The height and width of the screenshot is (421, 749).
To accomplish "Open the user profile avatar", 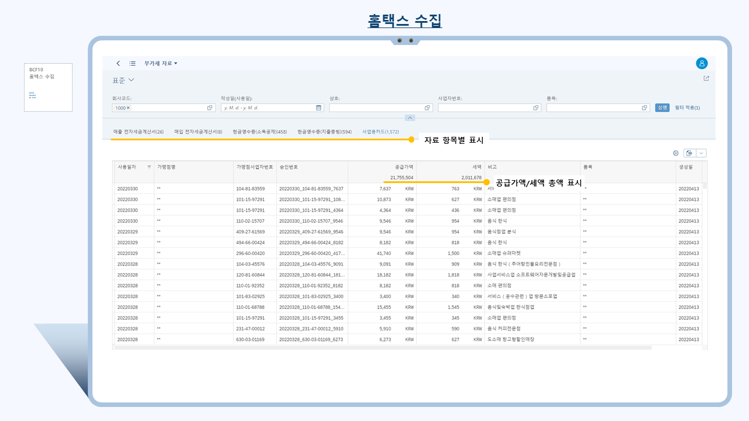I will pyautogui.click(x=702, y=63).
